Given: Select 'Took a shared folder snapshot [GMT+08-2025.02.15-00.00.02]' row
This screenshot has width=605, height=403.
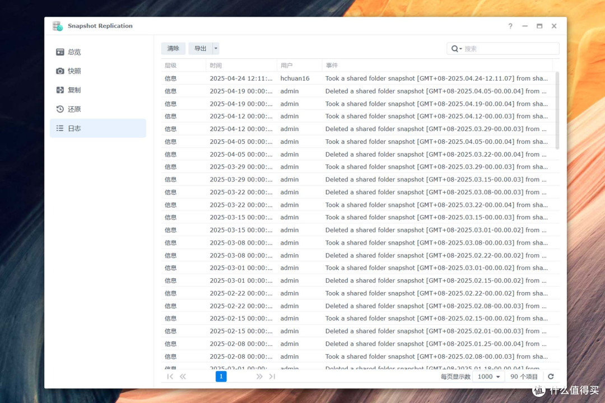Looking at the screenshot, I should [x=360, y=318].
